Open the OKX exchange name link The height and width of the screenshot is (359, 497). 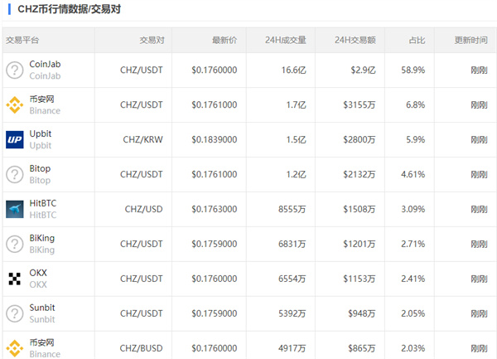coord(39,273)
